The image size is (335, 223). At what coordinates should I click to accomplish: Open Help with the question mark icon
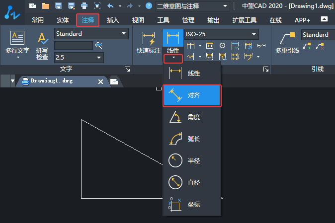pyautogui.click(x=149, y=6)
